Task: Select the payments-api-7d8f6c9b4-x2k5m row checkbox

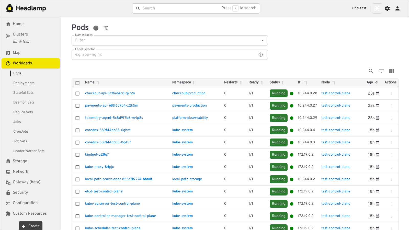Action: click(x=77, y=106)
